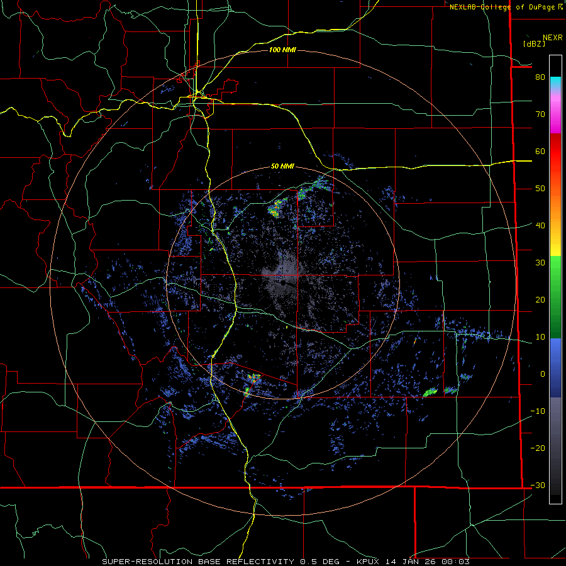Click the -20 value on the dBZ scale
The width and height of the screenshot is (566, 566).
538,448
